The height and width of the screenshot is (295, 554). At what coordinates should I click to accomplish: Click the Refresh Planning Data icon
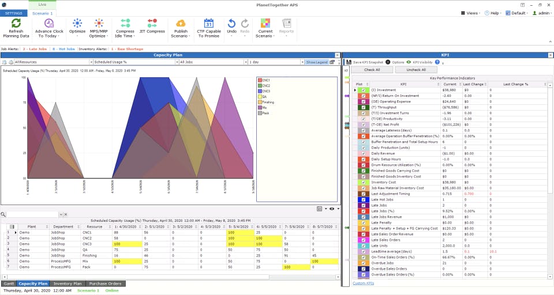pyautogui.click(x=16, y=23)
